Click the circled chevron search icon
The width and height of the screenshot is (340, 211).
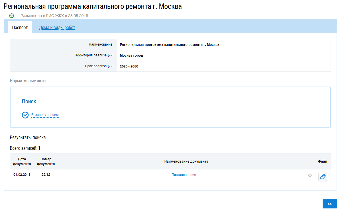(x=25, y=115)
